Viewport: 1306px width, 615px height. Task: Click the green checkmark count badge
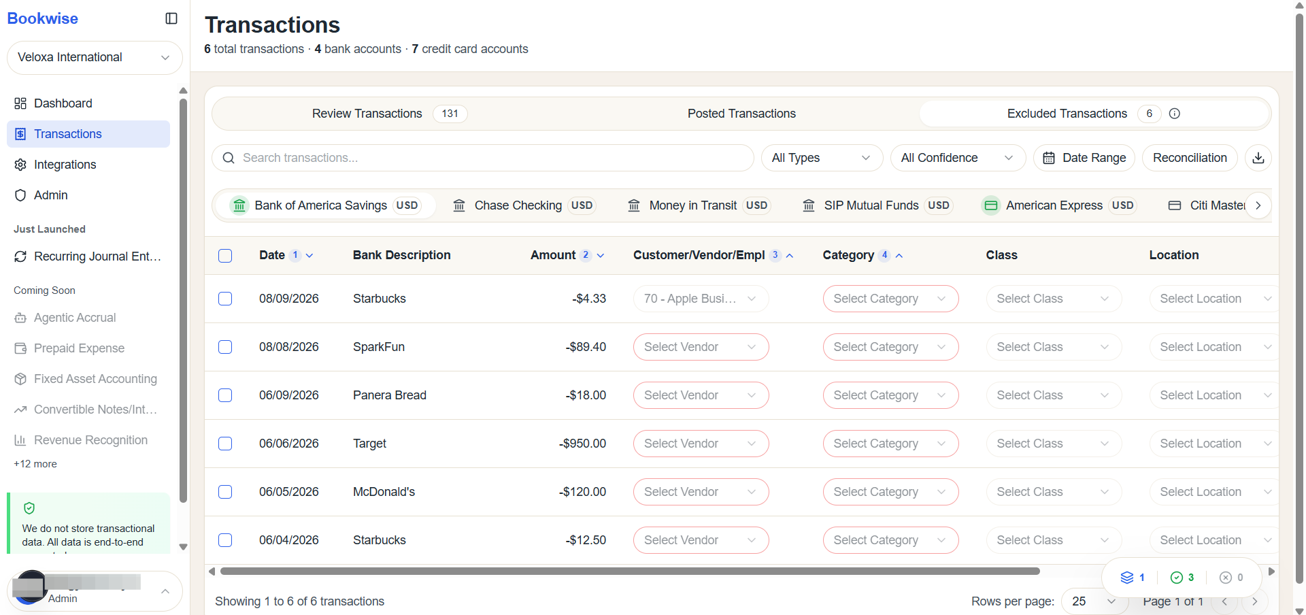1182,578
